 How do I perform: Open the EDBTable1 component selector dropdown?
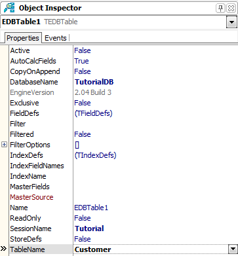point(231,22)
